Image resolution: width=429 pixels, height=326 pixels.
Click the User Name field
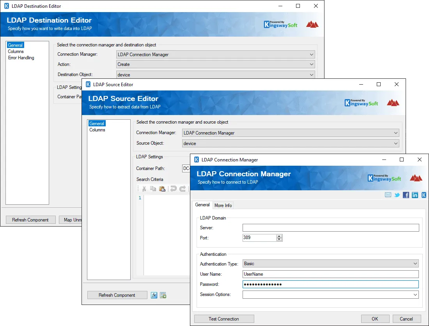330,274
